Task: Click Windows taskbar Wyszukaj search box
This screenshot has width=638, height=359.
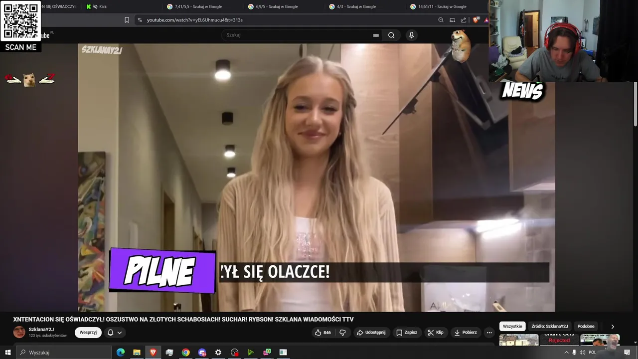Action: pos(64,352)
